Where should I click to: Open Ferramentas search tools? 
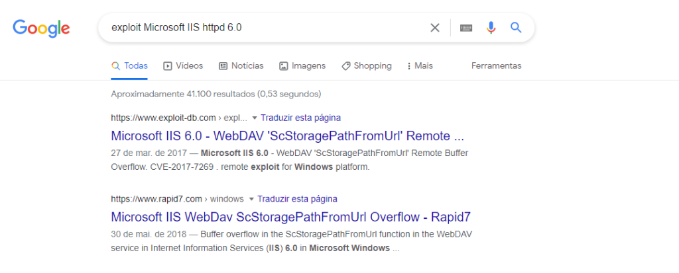pos(496,66)
